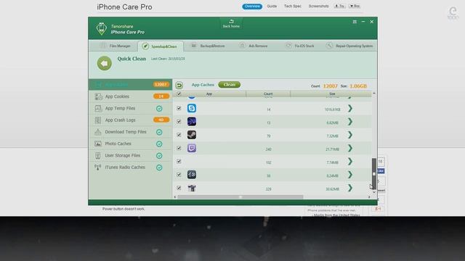Click the vertical scrollbar thumb in the app list
Viewport: 465px width, 261px height.
pos(374,173)
